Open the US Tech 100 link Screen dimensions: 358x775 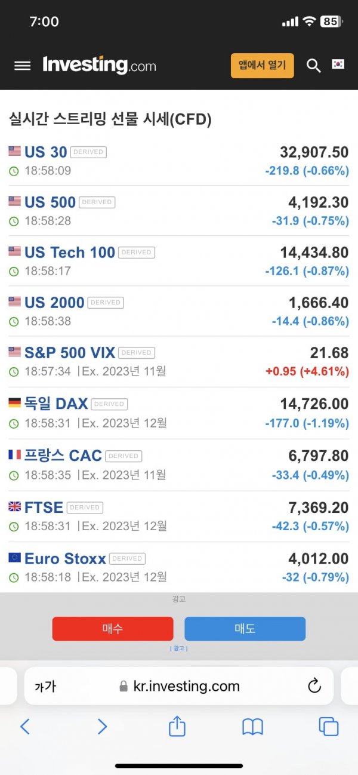(x=70, y=253)
